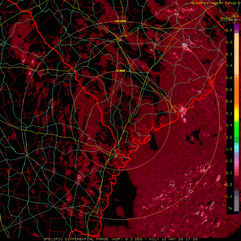Screen dimensions: 241x241
Task: Click the '12 MAY 25 17:25' timestamp
Action: [180, 239]
